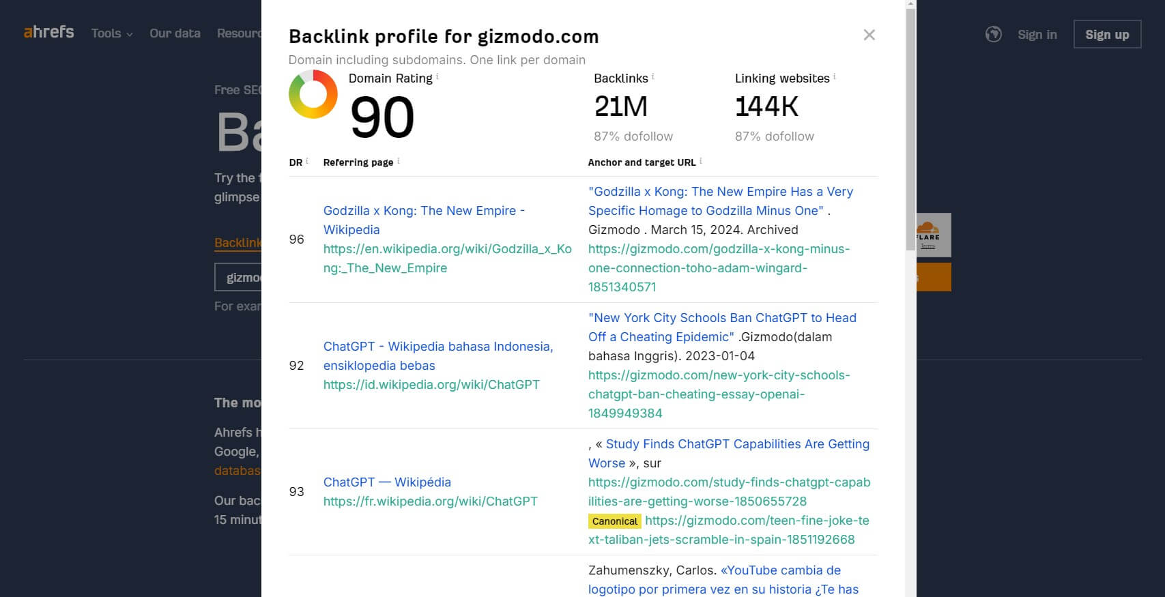Screen dimensions: 1165x597
Task: Click 87% dofollow under Linking websites
Action: (775, 136)
